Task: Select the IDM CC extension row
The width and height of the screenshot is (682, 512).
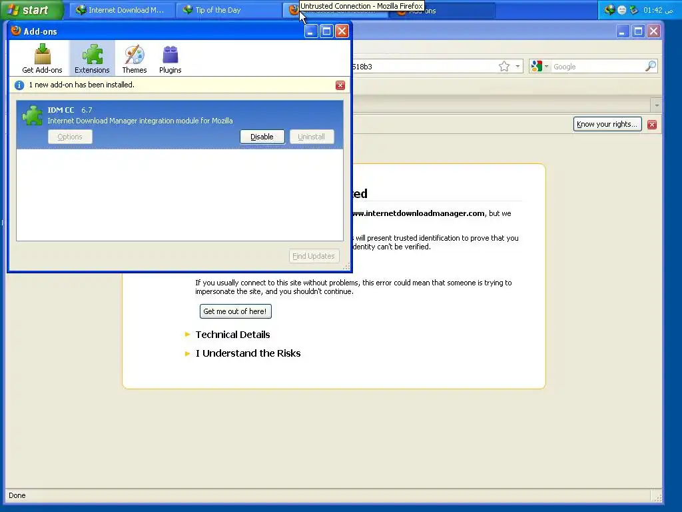Action: click(180, 125)
